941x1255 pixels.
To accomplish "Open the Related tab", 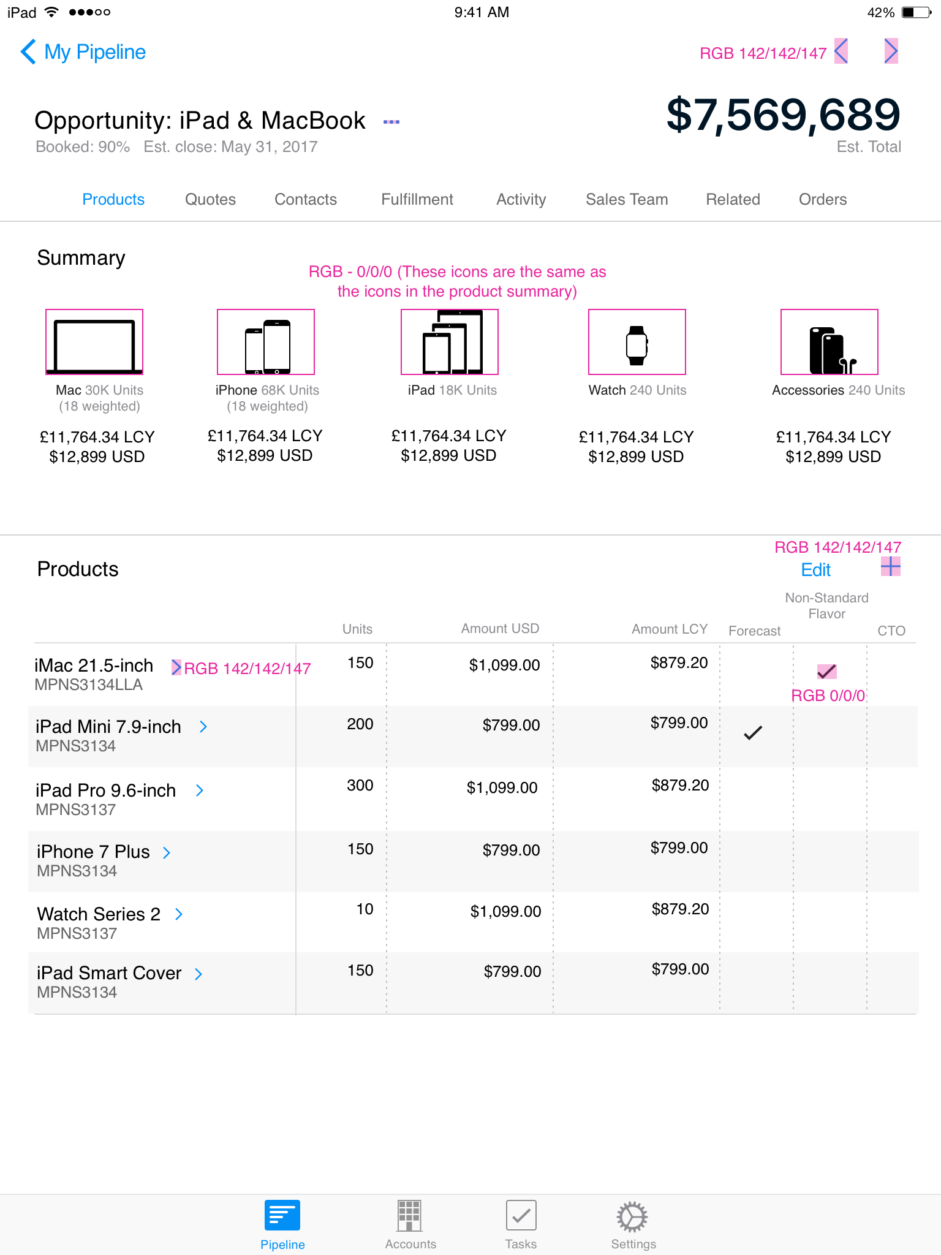I will click(733, 199).
